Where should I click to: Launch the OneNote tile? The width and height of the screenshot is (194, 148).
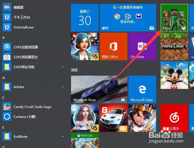(x=142, y=46)
